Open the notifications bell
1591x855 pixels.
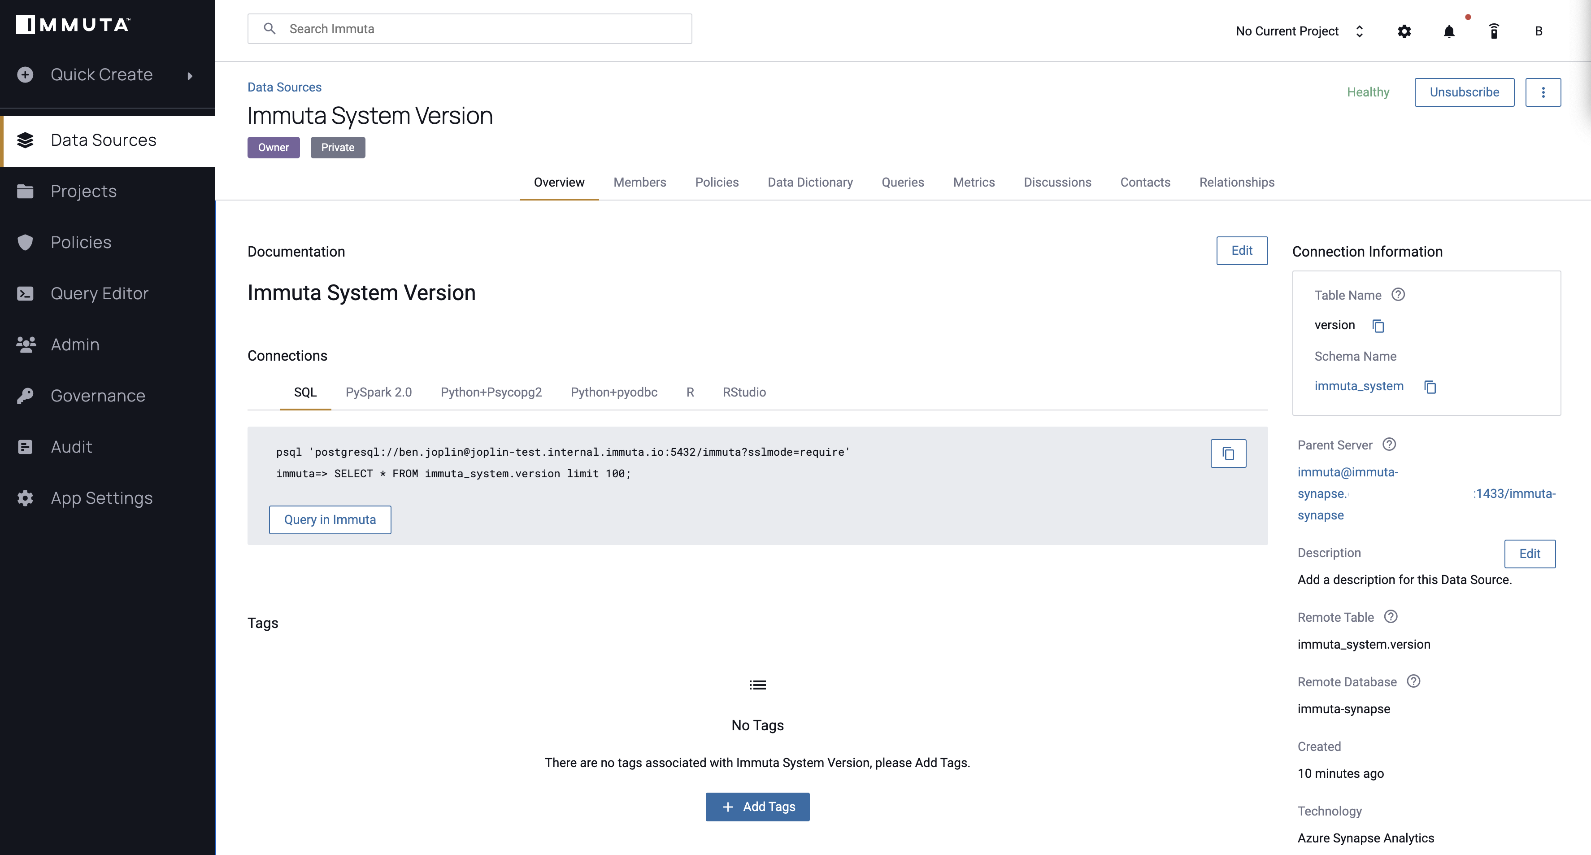(1449, 31)
